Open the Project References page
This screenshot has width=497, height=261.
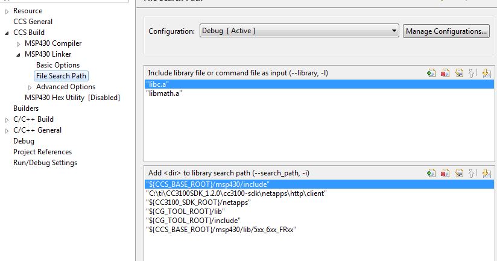[x=42, y=152]
